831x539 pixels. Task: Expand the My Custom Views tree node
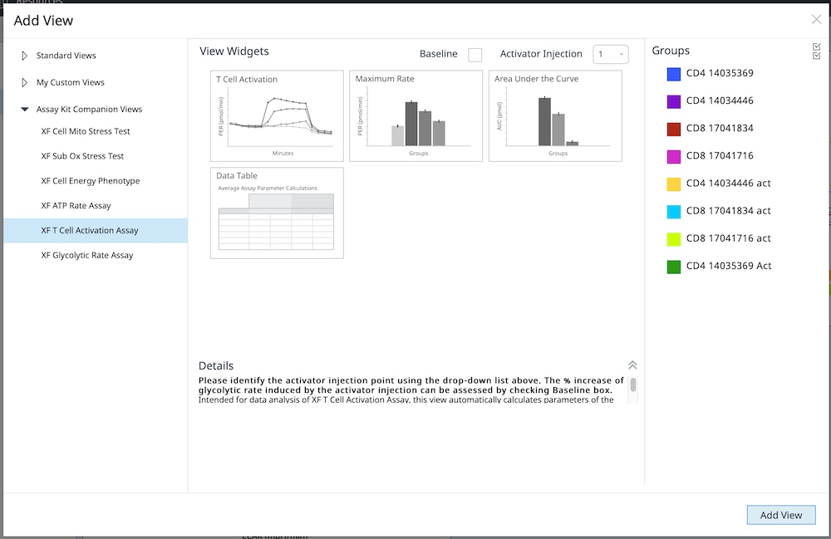[24, 82]
